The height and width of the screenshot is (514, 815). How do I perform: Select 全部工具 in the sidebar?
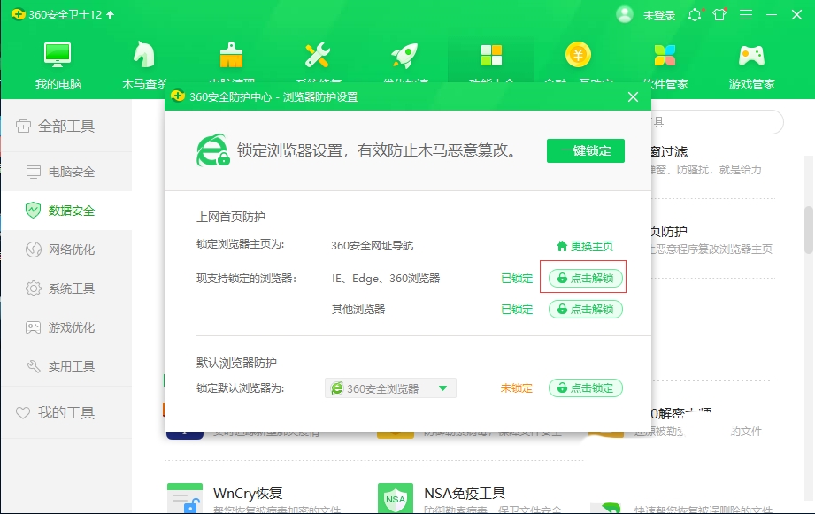tap(66, 126)
